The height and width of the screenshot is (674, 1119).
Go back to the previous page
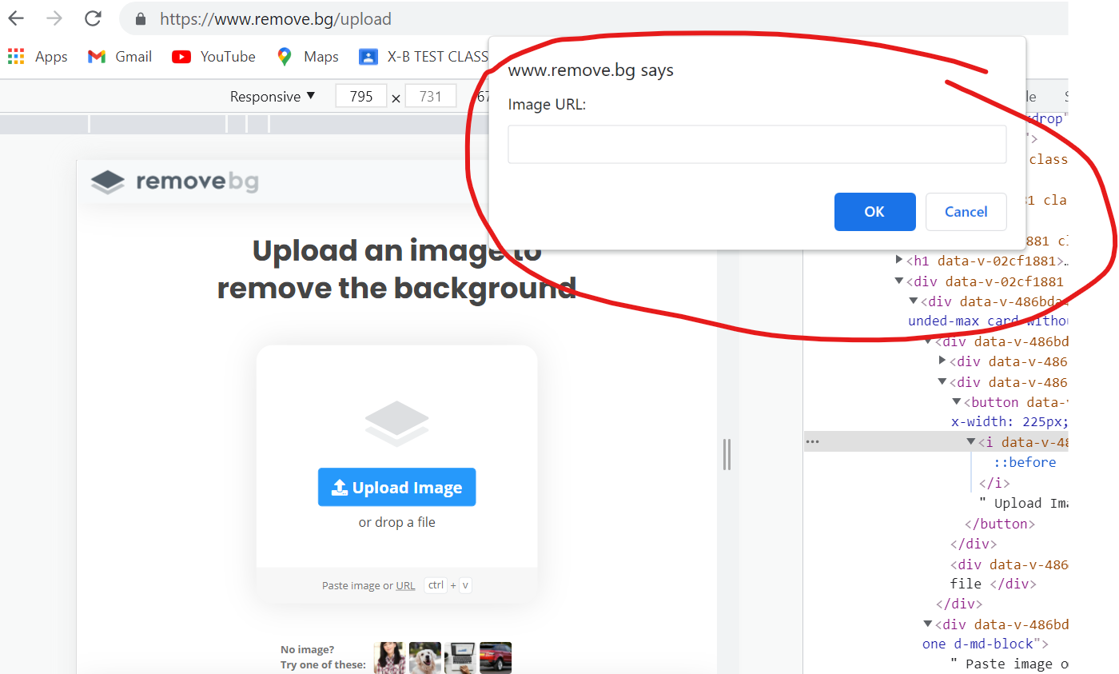click(x=16, y=18)
